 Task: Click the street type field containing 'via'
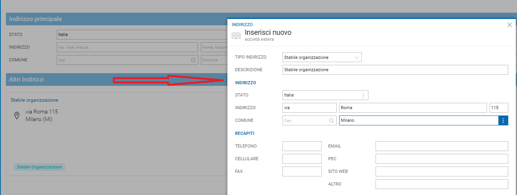click(x=309, y=108)
